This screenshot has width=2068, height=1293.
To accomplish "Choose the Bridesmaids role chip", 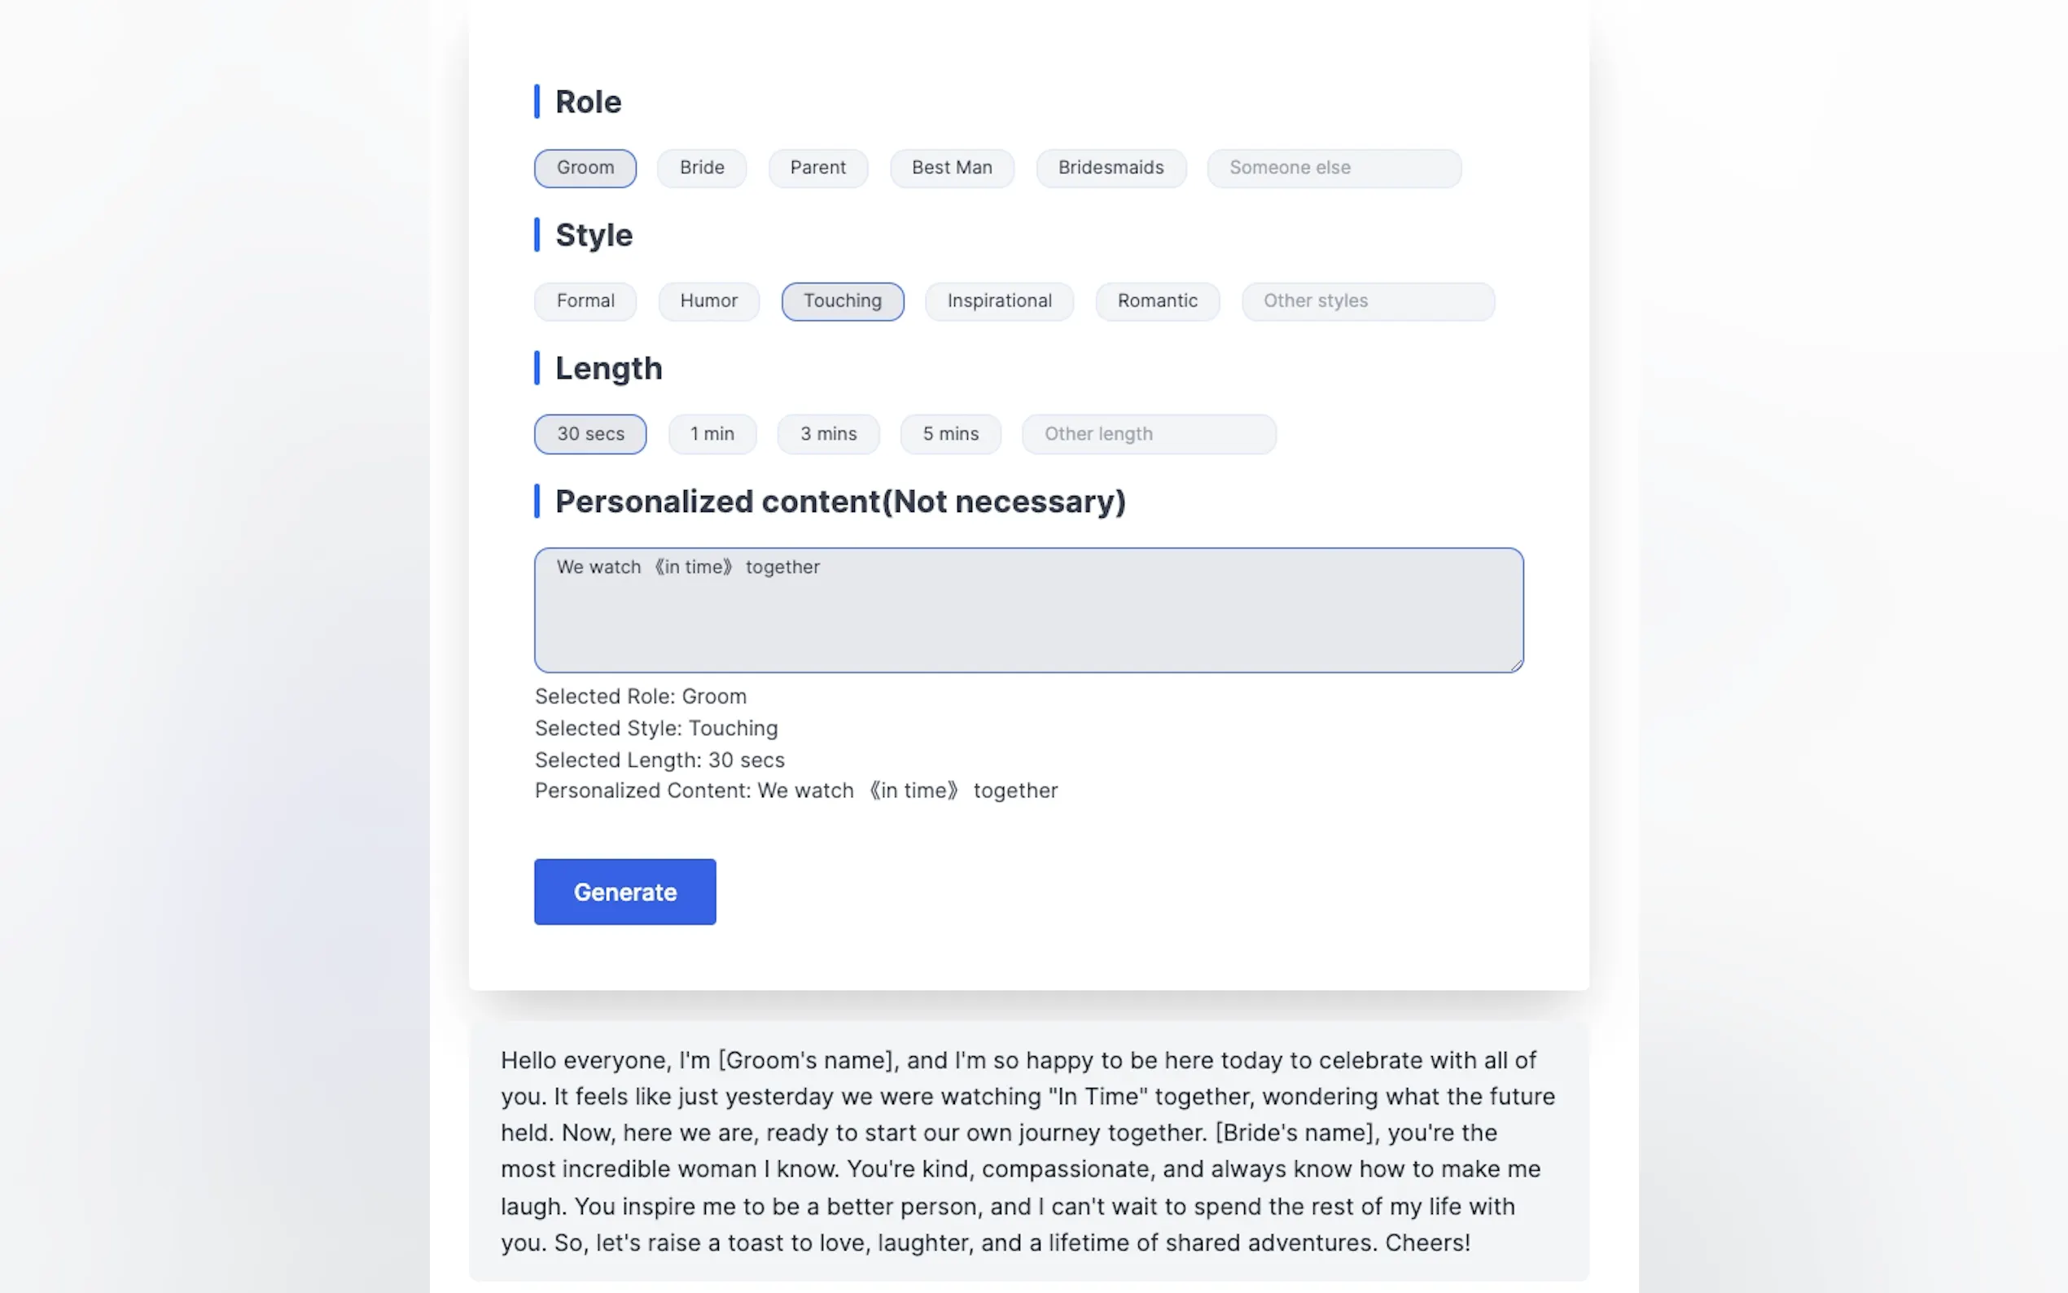I will 1111,168.
